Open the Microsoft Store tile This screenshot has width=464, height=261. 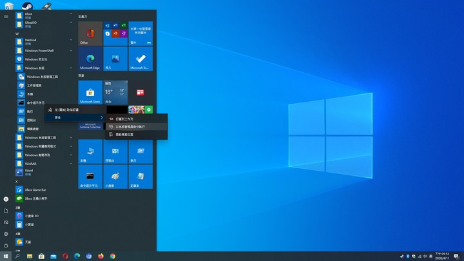pos(90,92)
